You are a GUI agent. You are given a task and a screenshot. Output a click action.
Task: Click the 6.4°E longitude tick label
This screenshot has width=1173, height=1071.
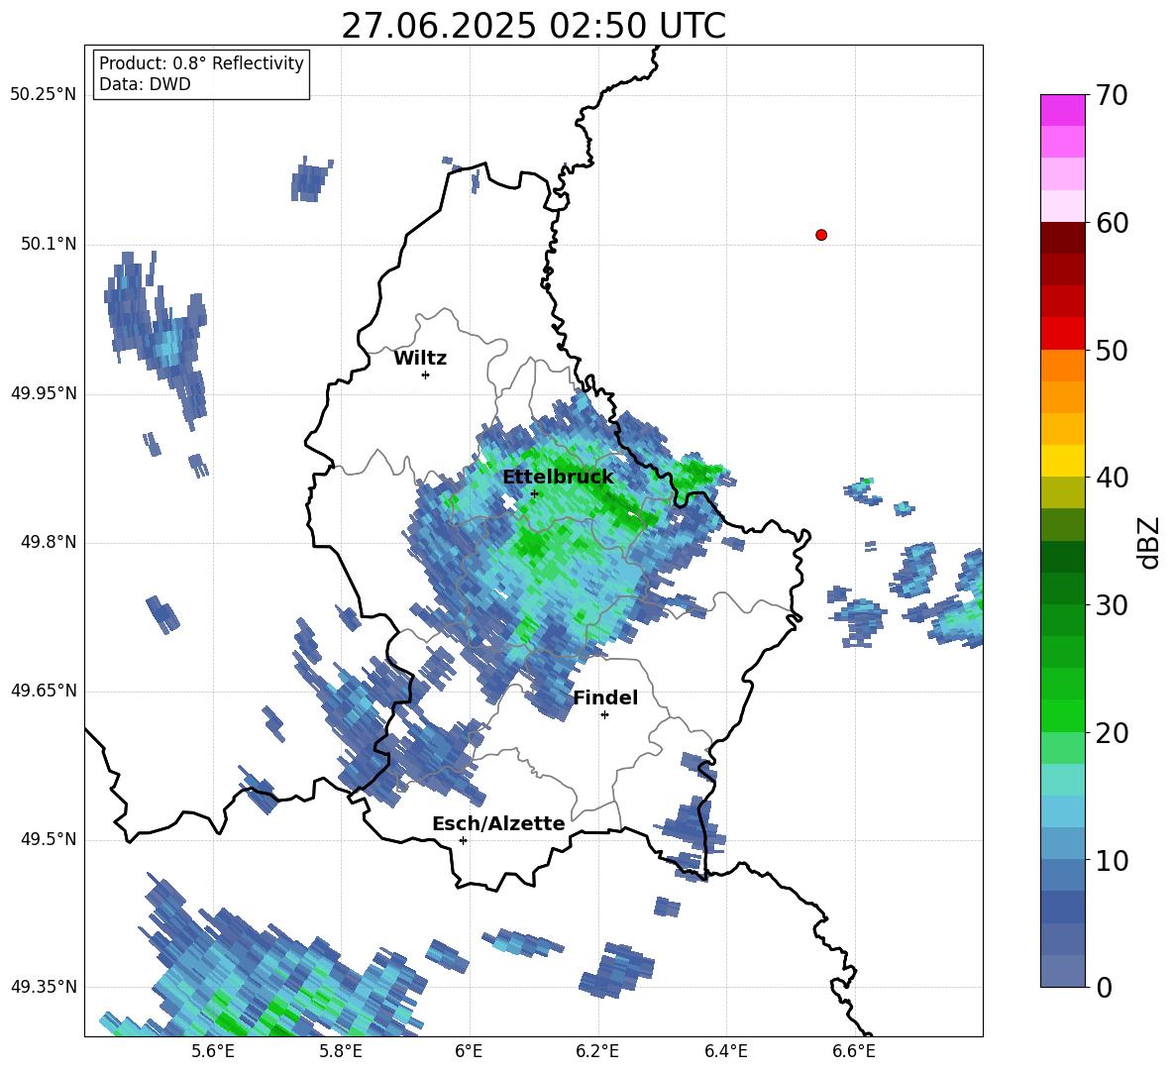point(725,1051)
